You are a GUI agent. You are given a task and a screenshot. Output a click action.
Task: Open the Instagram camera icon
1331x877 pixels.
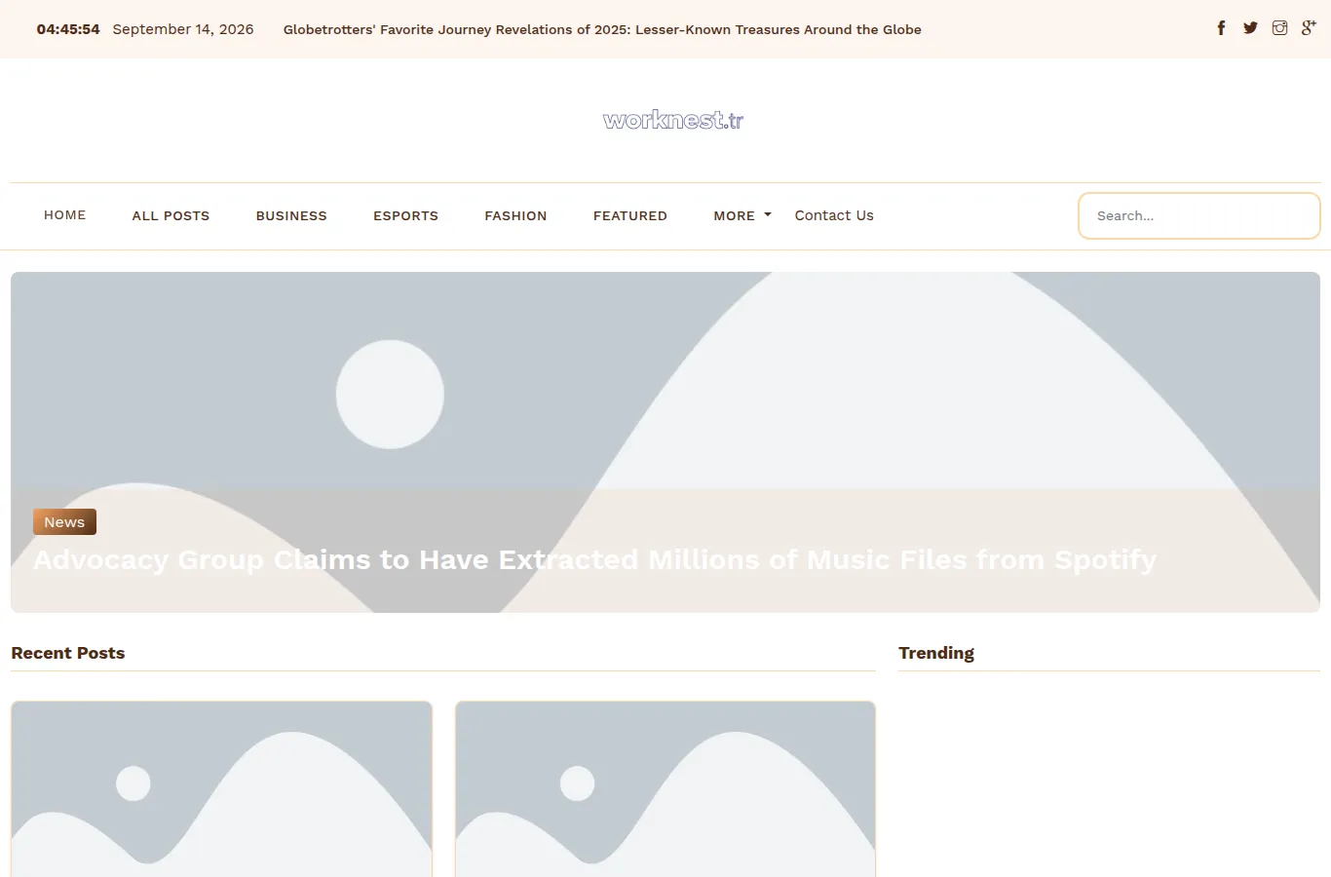pos(1279,28)
